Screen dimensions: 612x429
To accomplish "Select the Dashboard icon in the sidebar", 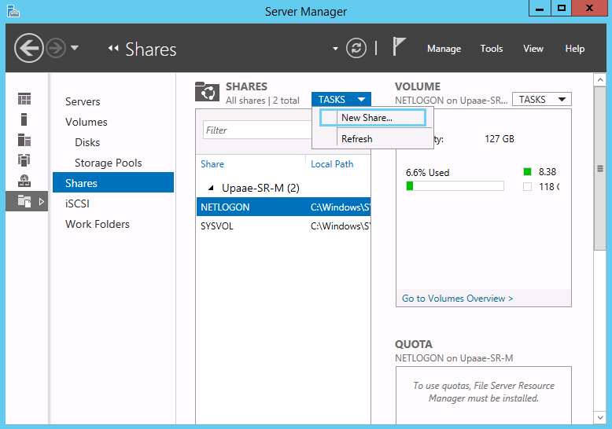I will point(24,99).
